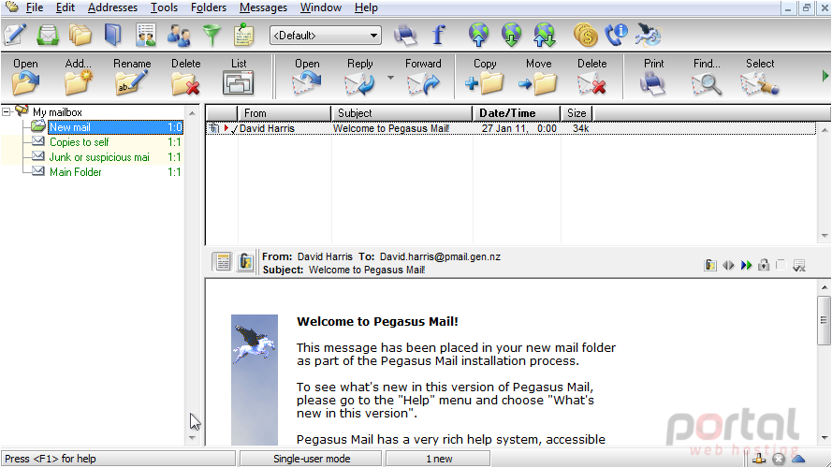
Task: Open the Addresses menu
Action: coord(112,7)
